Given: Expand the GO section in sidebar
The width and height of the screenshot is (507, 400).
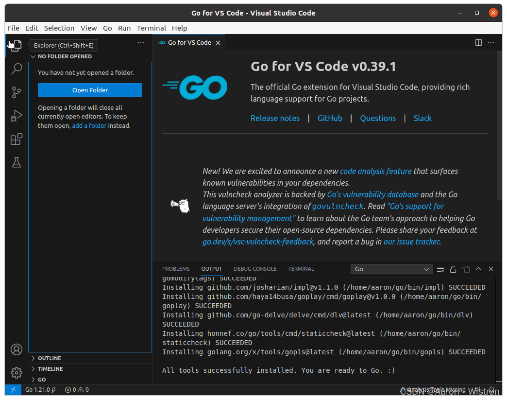Looking at the screenshot, I should click(90, 380).
